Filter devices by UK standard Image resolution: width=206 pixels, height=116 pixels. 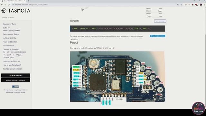pos(12,52)
